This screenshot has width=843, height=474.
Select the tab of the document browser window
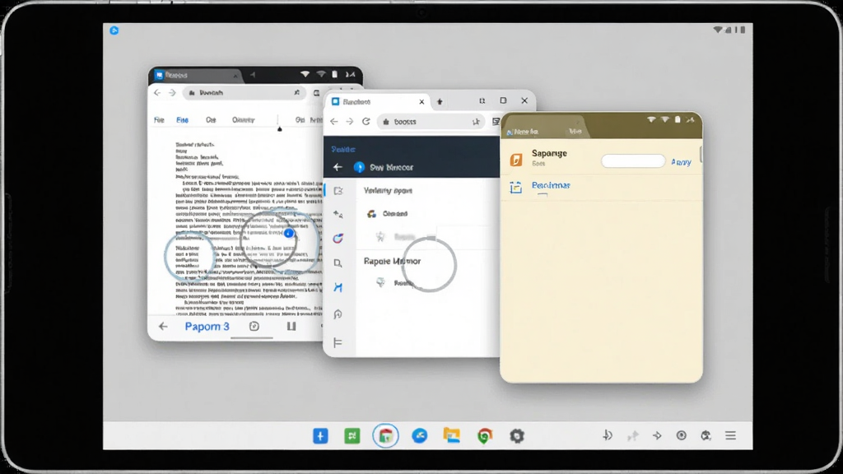pyautogui.click(x=196, y=75)
